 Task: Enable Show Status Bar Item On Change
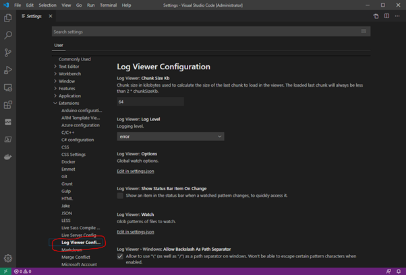coord(121,196)
